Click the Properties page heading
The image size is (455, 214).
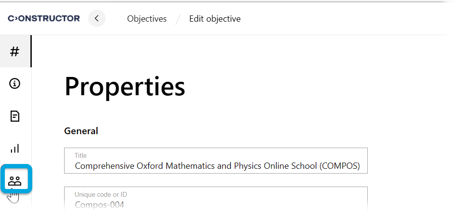tap(125, 87)
